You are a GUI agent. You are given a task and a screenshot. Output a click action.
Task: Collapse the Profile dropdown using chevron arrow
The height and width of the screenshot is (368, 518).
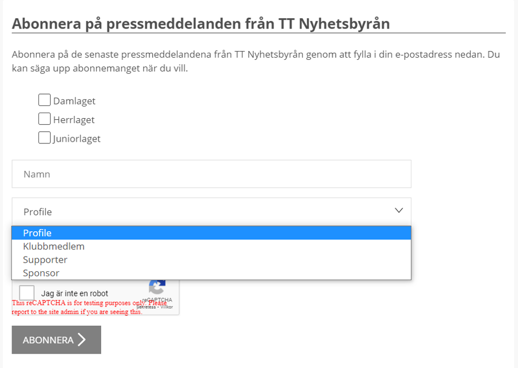[x=399, y=210]
